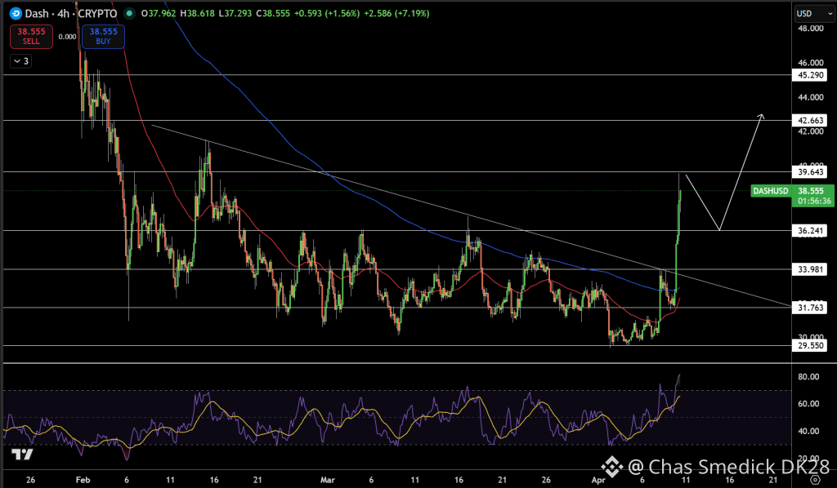The height and width of the screenshot is (488, 837).
Task: Select the 39.643 horizontal line price label
Action: [810, 171]
